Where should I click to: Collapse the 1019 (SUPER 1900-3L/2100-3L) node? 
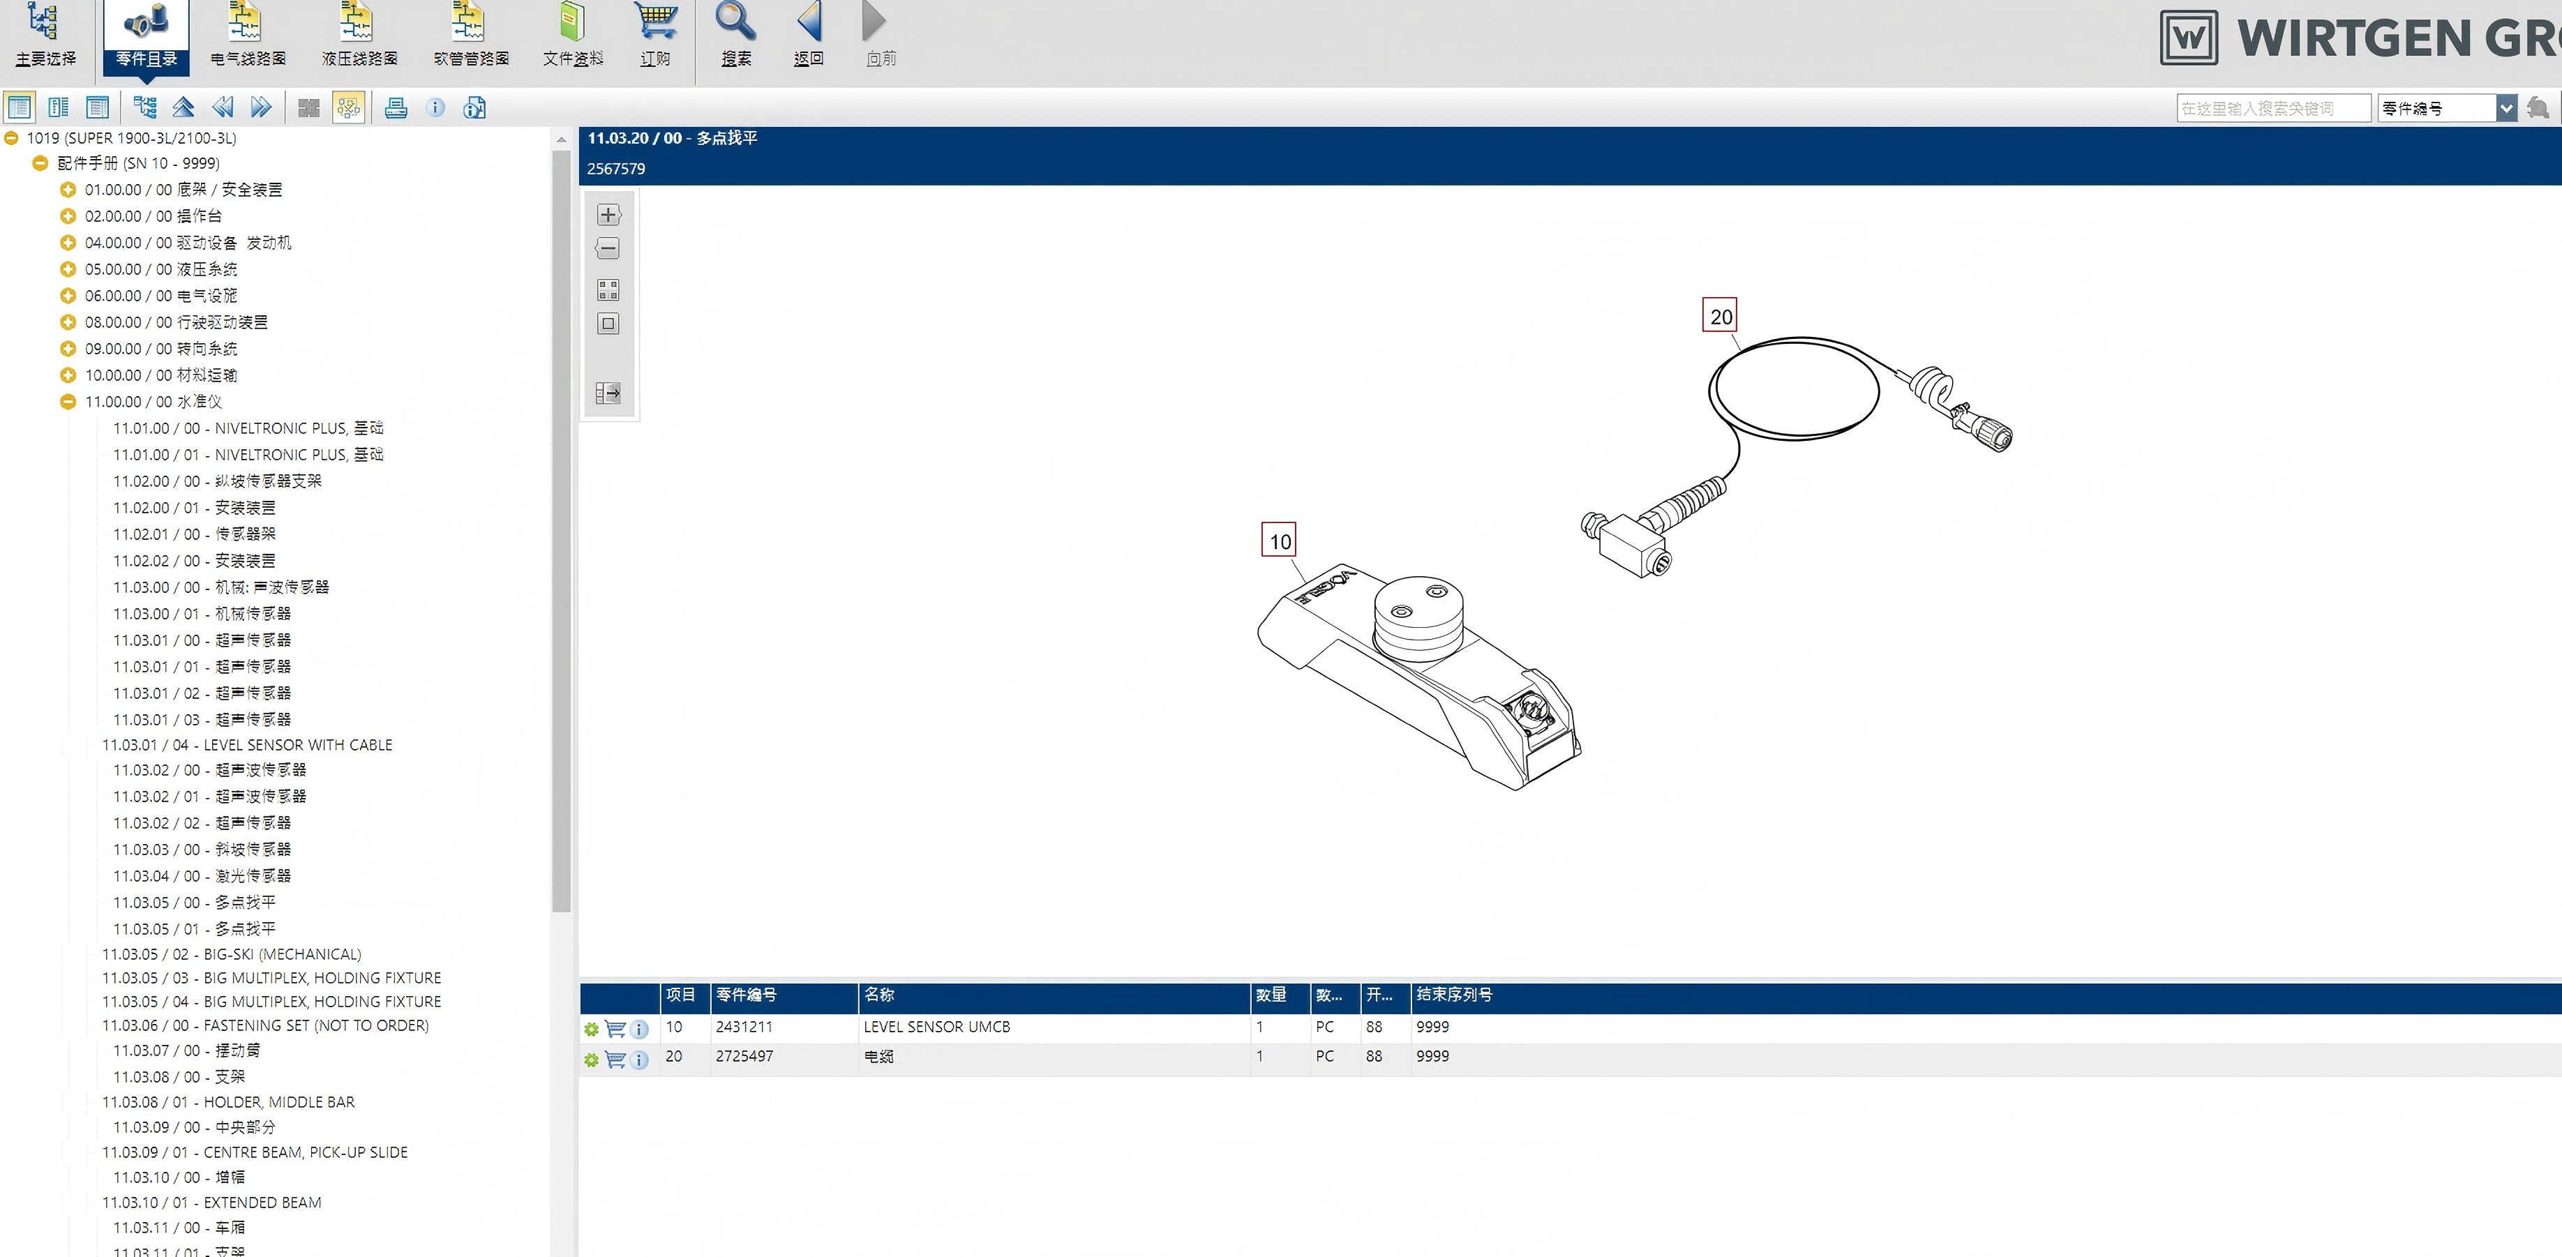click(12, 138)
